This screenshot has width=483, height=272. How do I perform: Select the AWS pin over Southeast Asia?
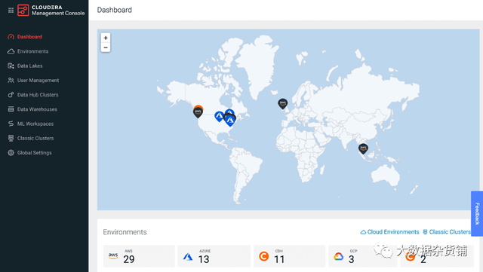coord(363,148)
